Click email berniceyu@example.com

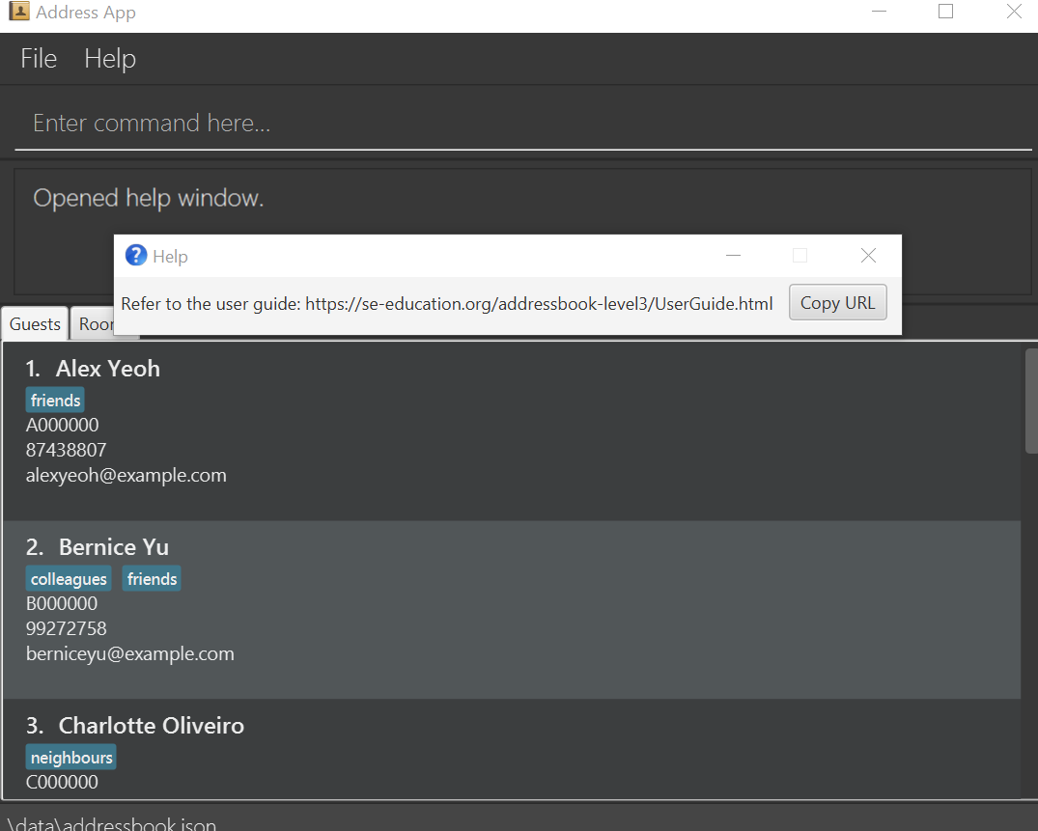tap(129, 653)
